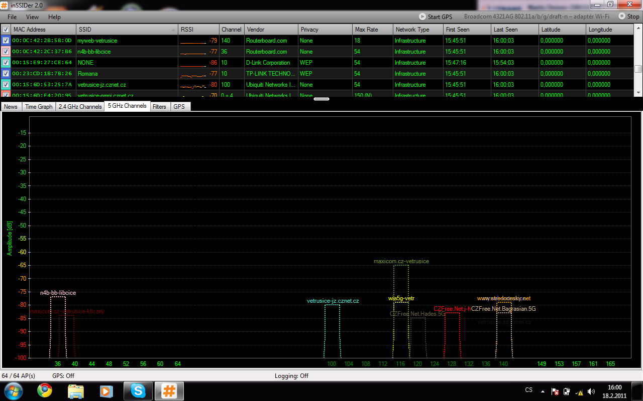Open Google Chrome from the taskbar
The height and width of the screenshot is (401, 643).
(45, 390)
